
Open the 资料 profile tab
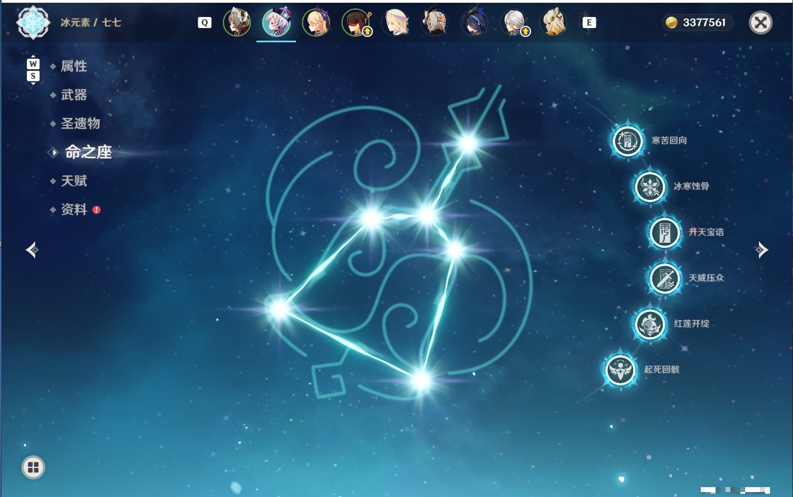tap(74, 209)
